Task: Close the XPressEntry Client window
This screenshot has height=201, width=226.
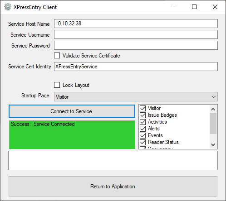Action: (x=215, y=7)
